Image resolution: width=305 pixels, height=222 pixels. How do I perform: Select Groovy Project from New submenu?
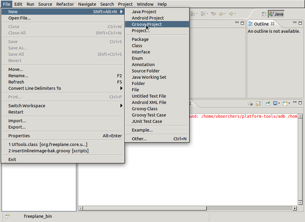[147, 24]
